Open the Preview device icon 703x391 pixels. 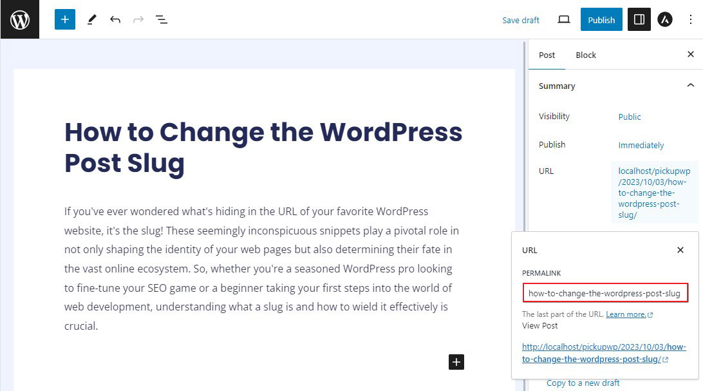pos(563,19)
